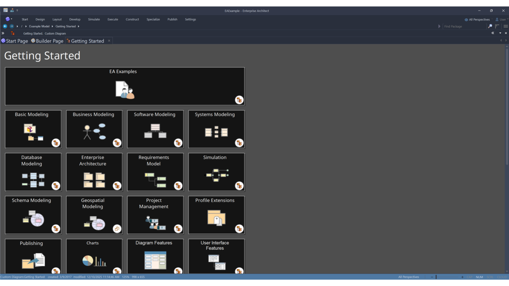Click the image icon in the Quick Access toolbar
509x286 pixels.
click(x=12, y=10)
